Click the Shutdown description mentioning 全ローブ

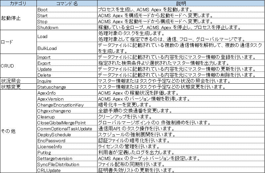(169, 27)
